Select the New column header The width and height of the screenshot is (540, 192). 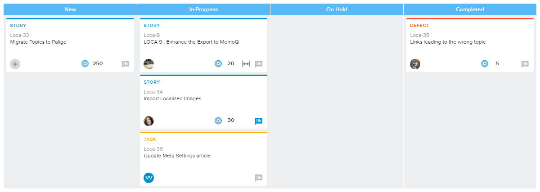pyautogui.click(x=70, y=9)
